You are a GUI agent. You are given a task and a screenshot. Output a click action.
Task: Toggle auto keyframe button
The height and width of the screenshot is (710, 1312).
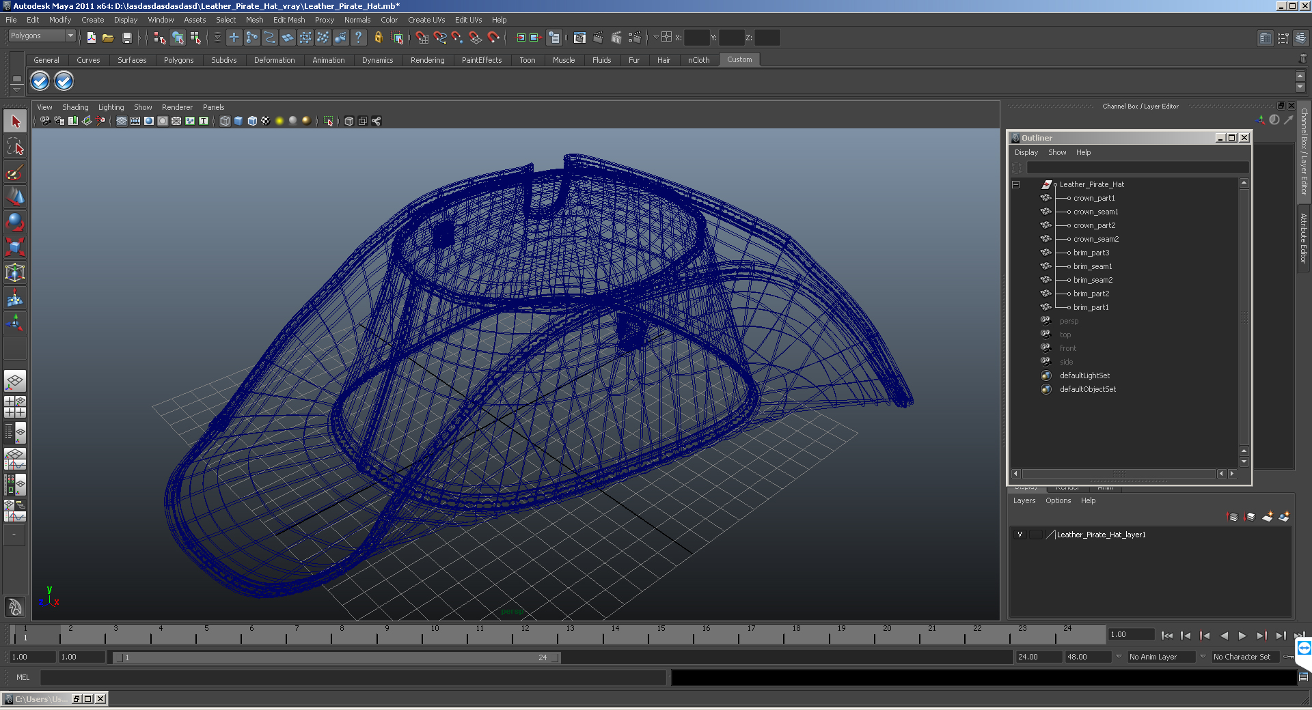click(x=1289, y=657)
